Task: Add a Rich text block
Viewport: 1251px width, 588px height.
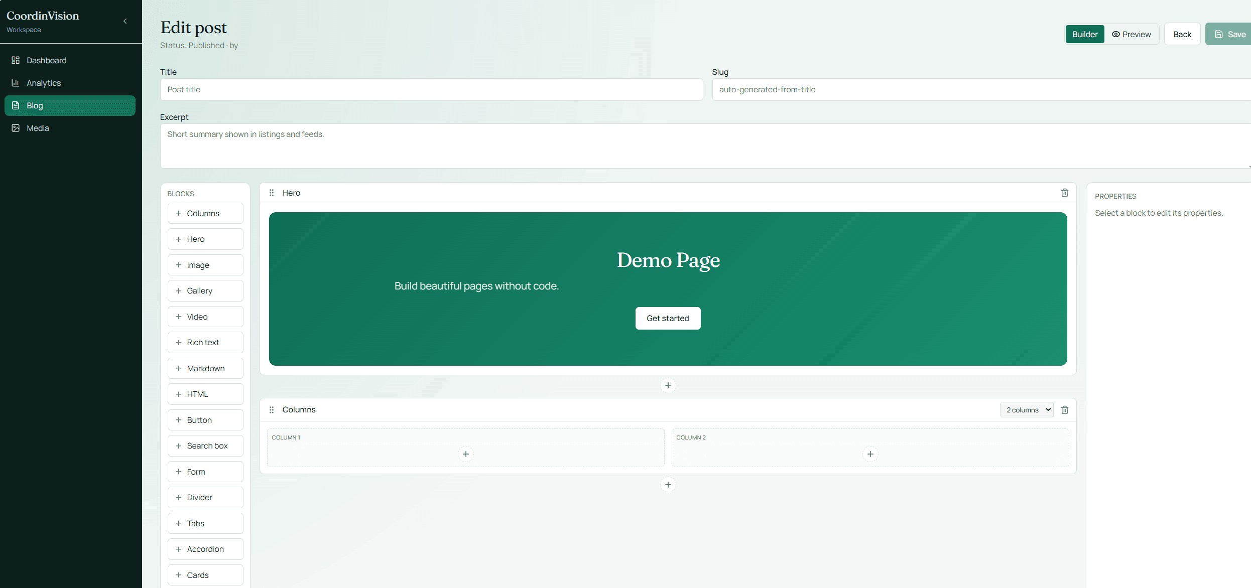Action: click(205, 343)
